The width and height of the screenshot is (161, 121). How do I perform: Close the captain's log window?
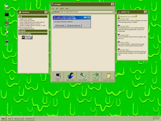coord(145,12)
